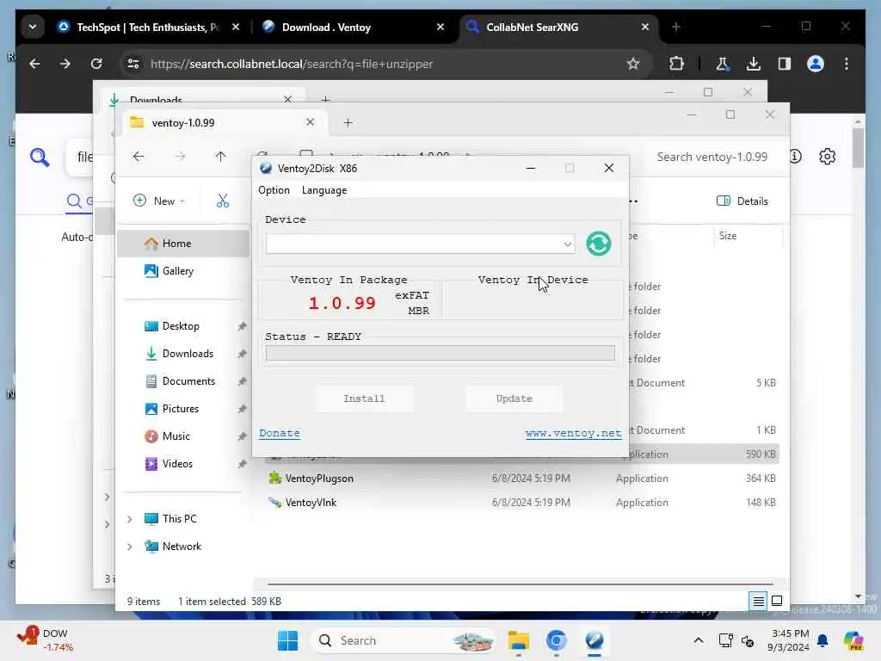Click the Cut scissors icon in Explorer

point(223,201)
